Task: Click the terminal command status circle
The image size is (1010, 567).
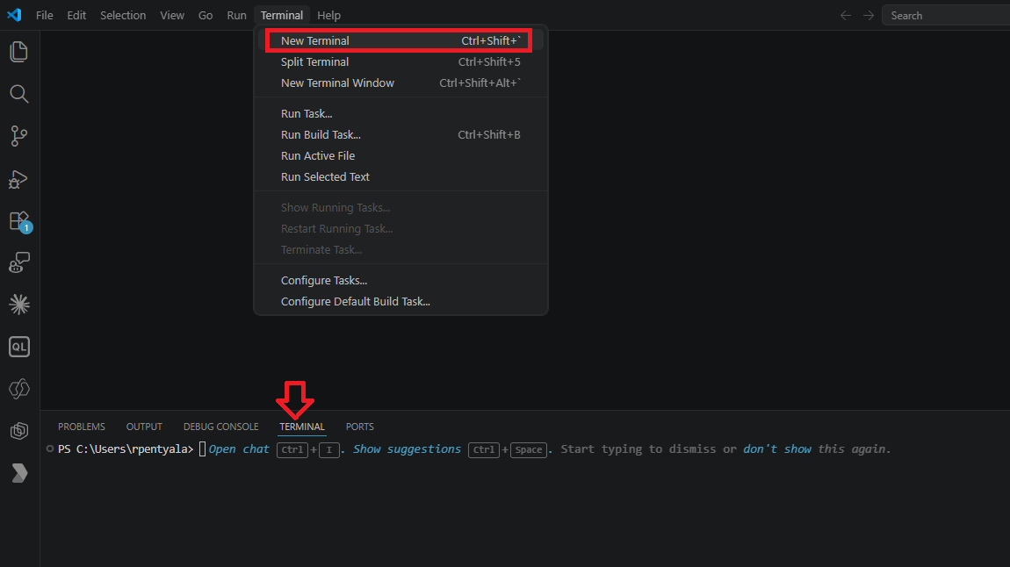Action: [49, 449]
